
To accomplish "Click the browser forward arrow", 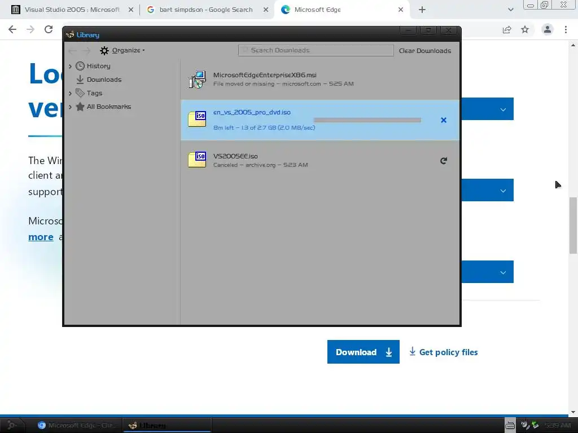I will point(30,29).
